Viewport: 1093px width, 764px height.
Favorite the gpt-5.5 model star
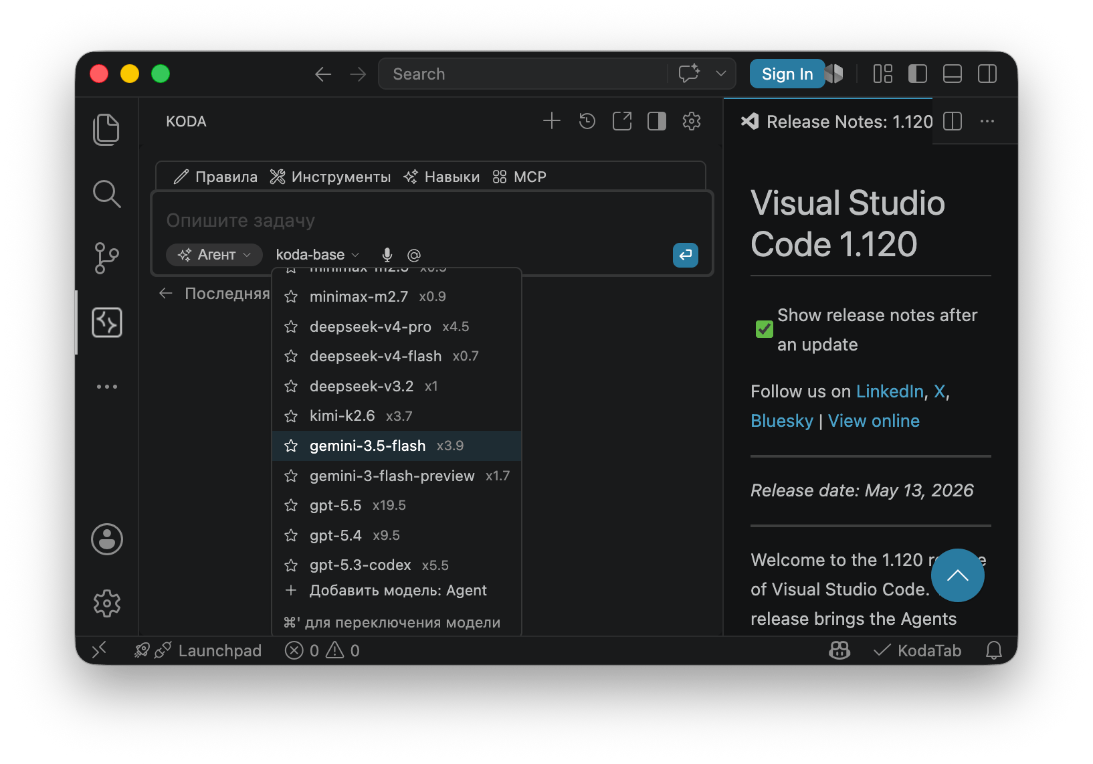(291, 505)
